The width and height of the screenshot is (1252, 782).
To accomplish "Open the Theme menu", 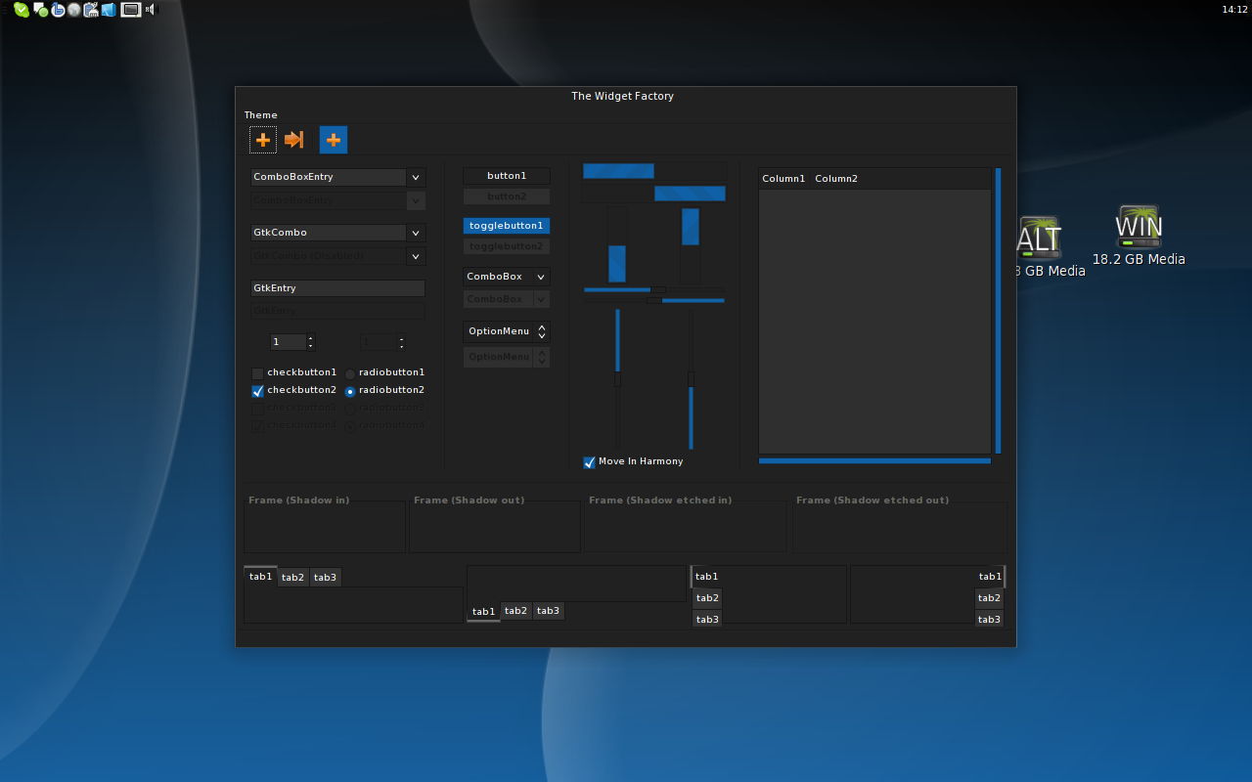I will pos(261,115).
